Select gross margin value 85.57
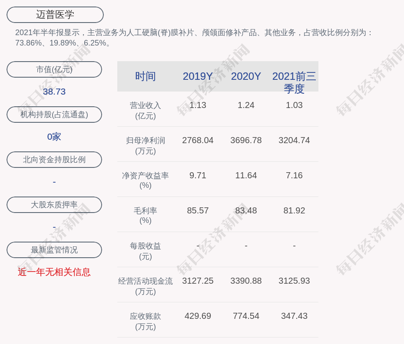 (x=198, y=210)
